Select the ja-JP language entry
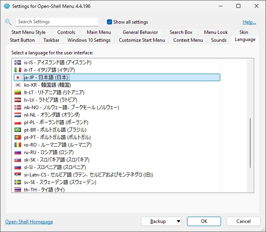Viewport: 266px width, 232px height. click(x=117, y=77)
